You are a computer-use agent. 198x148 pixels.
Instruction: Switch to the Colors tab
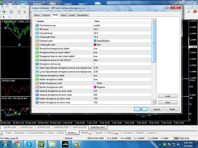(63, 15)
